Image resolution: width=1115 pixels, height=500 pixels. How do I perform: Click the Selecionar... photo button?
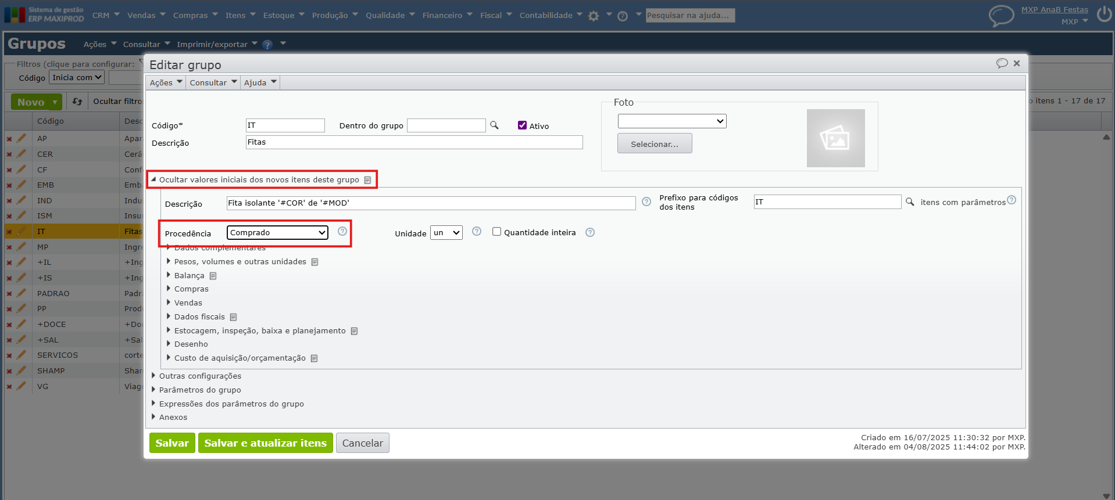(x=655, y=143)
